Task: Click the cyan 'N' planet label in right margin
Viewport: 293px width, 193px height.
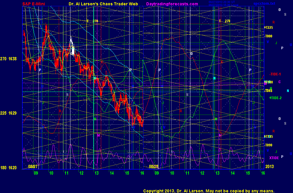Action: [x=288, y=91]
